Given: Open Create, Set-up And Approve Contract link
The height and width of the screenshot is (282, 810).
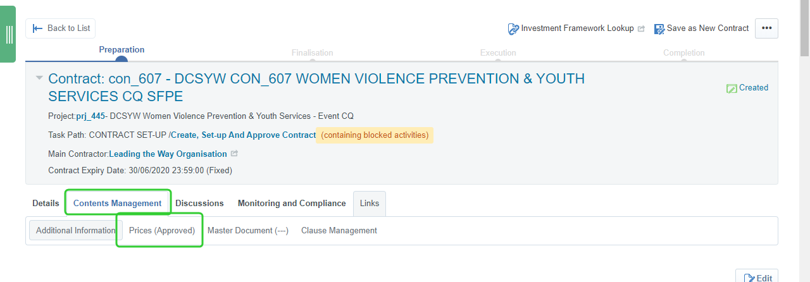Looking at the screenshot, I should coord(244,135).
